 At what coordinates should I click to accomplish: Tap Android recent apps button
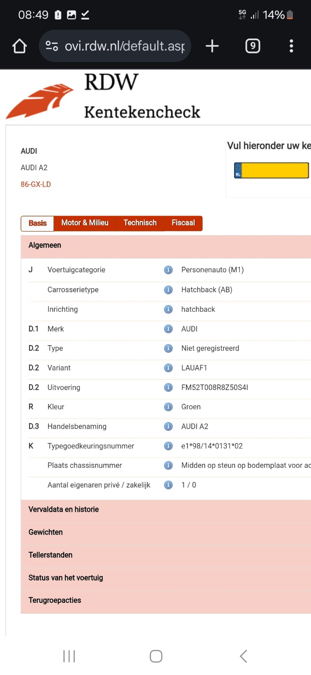69,656
